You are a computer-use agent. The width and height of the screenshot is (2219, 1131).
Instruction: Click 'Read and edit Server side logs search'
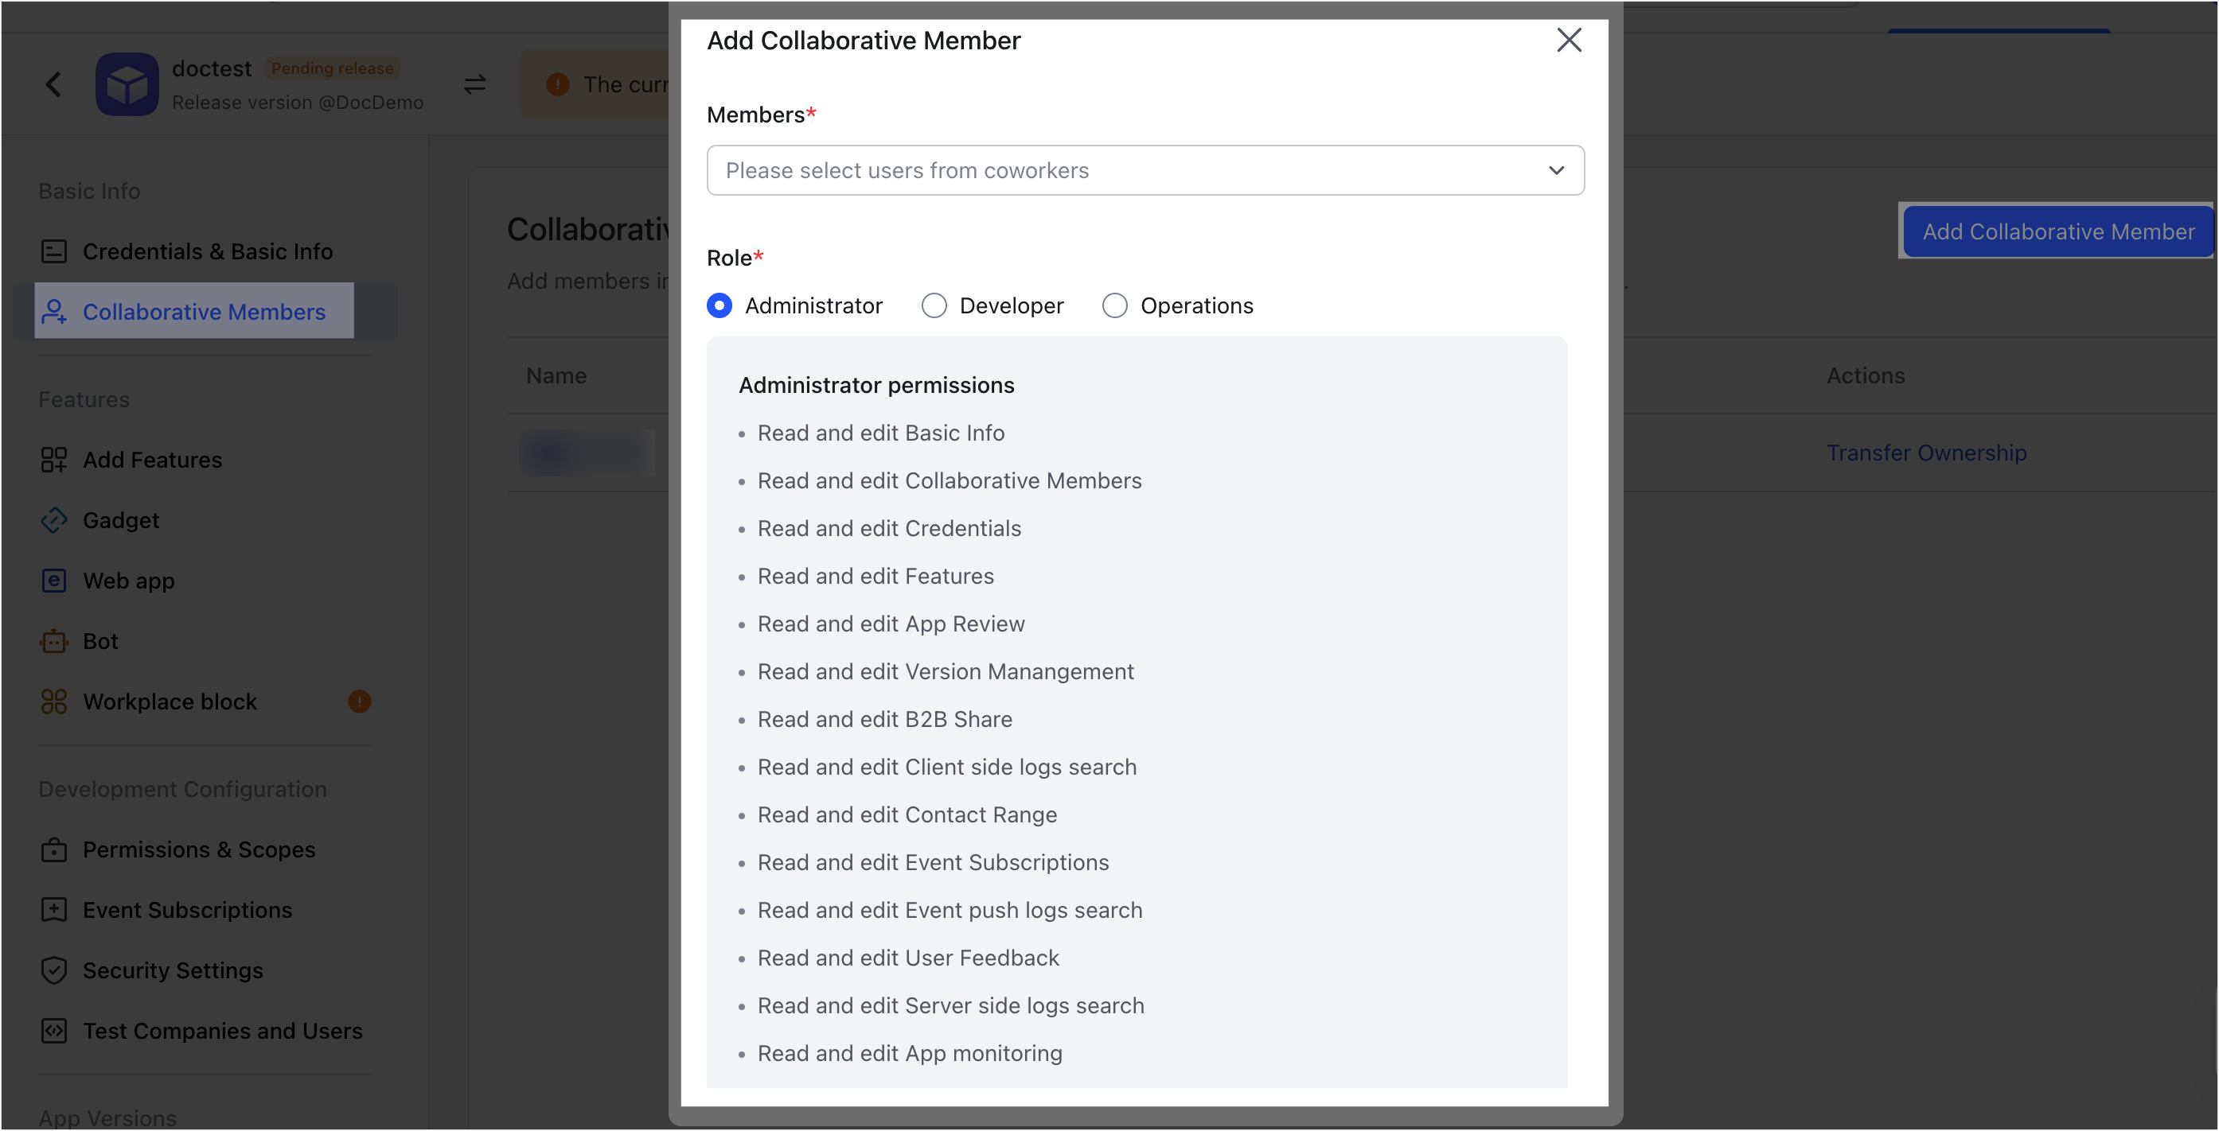coord(951,1006)
